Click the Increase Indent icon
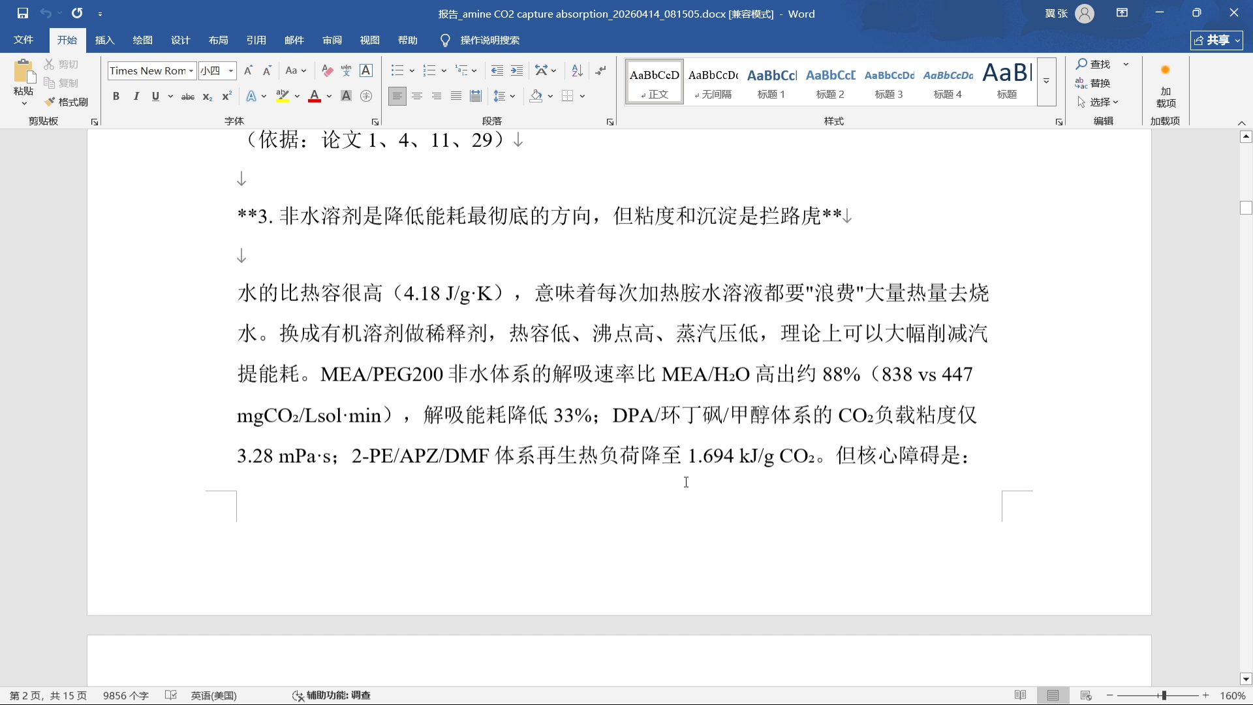 (517, 70)
